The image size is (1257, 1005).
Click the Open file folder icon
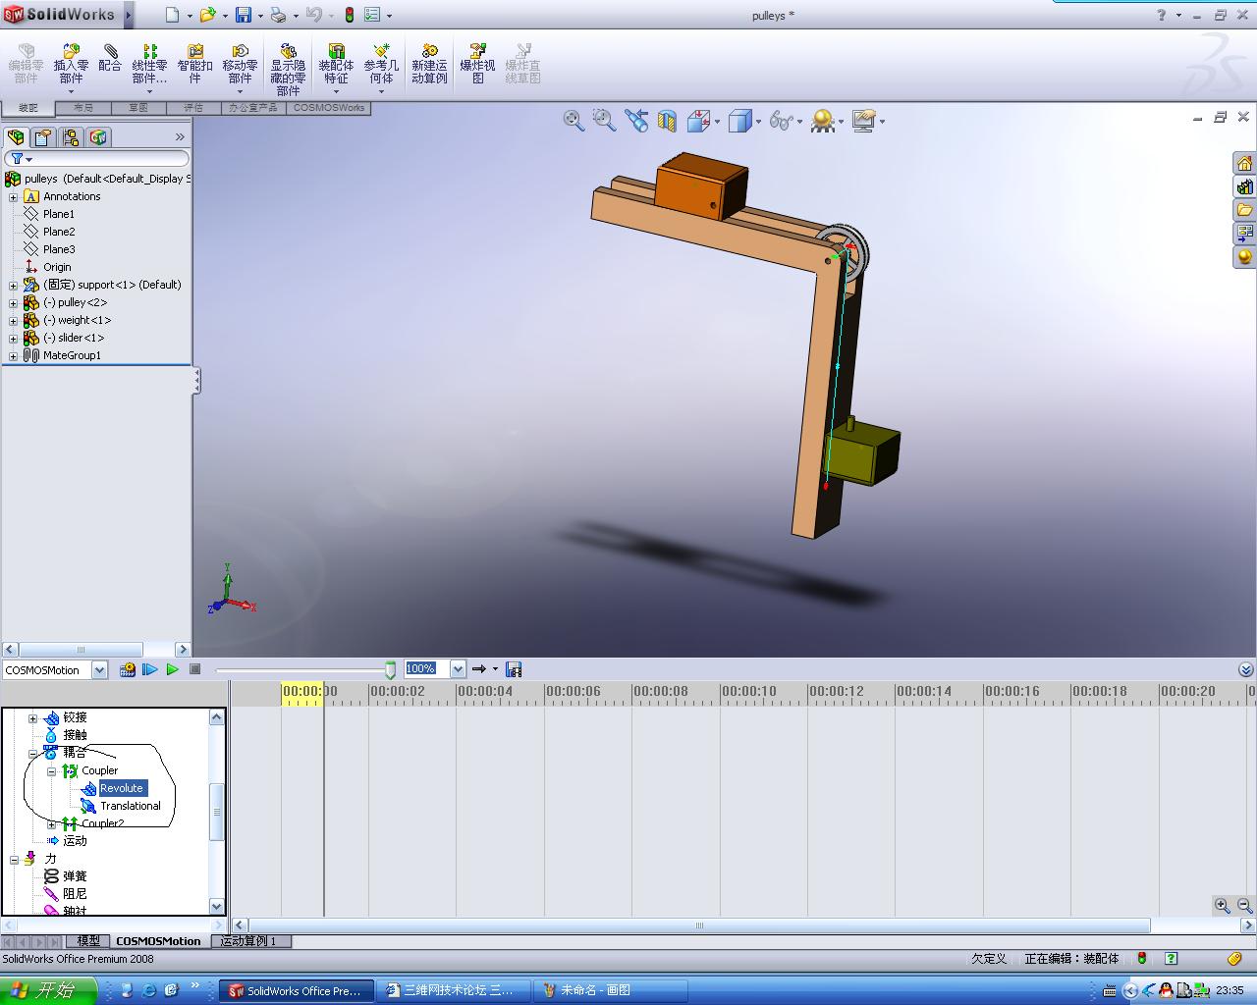207,15
